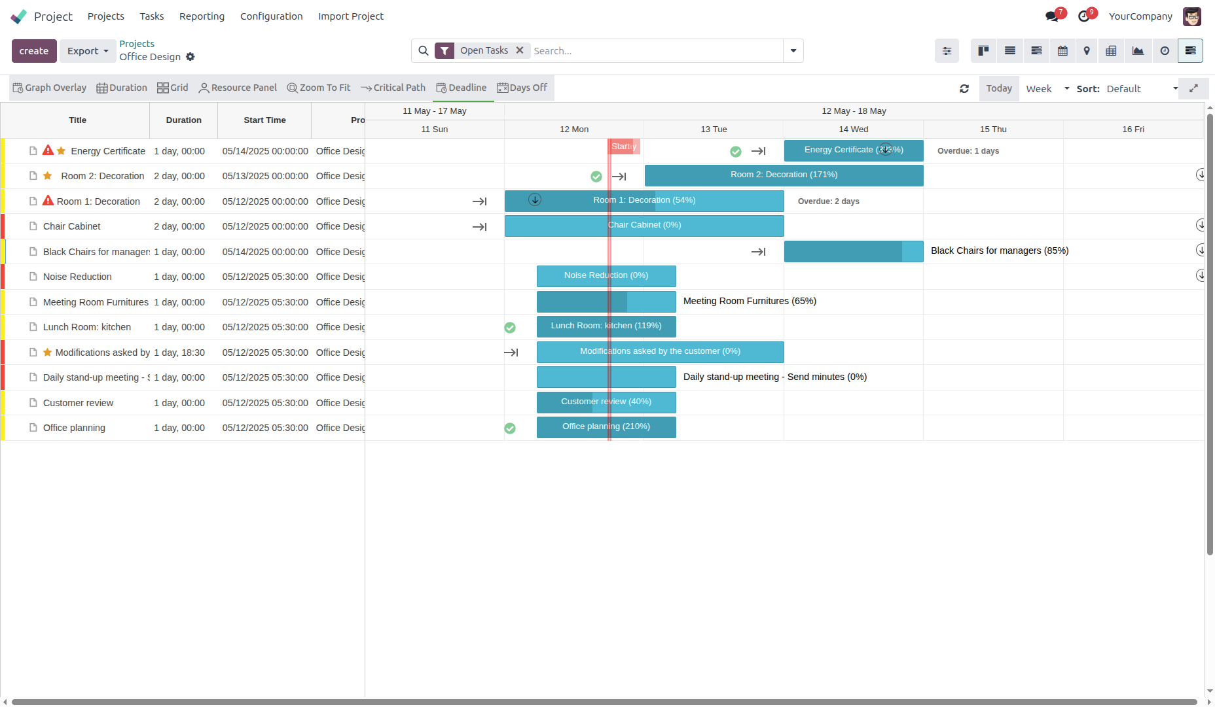1215x707 pixels.
Task: Open the Activity clock view
Action: point(1165,51)
